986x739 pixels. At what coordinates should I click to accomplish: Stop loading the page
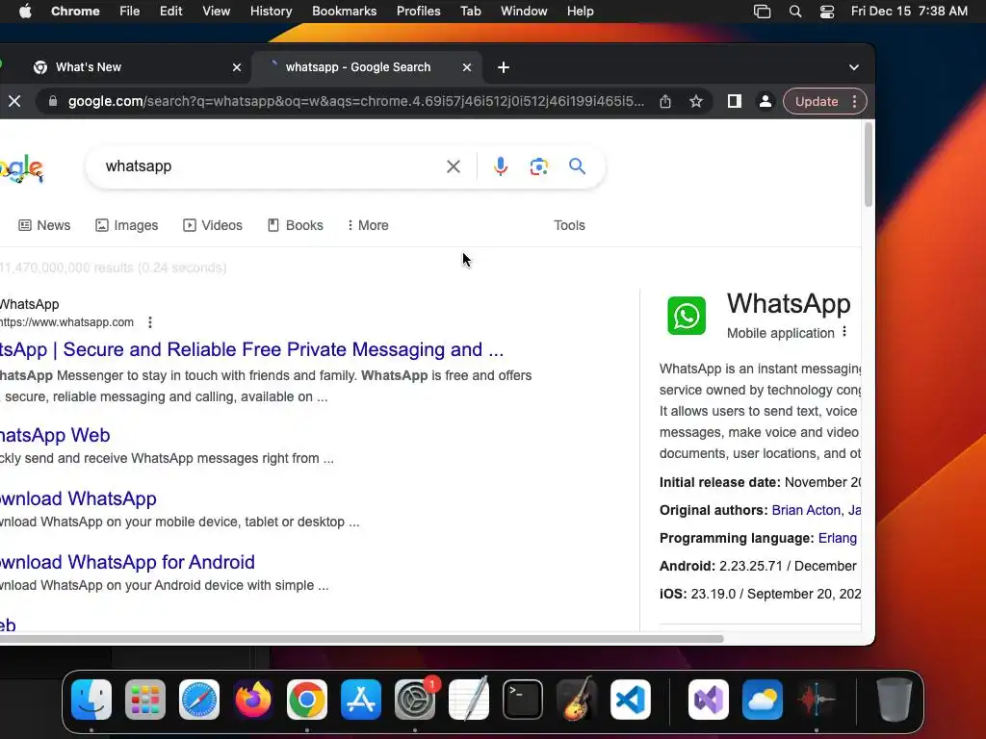coord(14,101)
